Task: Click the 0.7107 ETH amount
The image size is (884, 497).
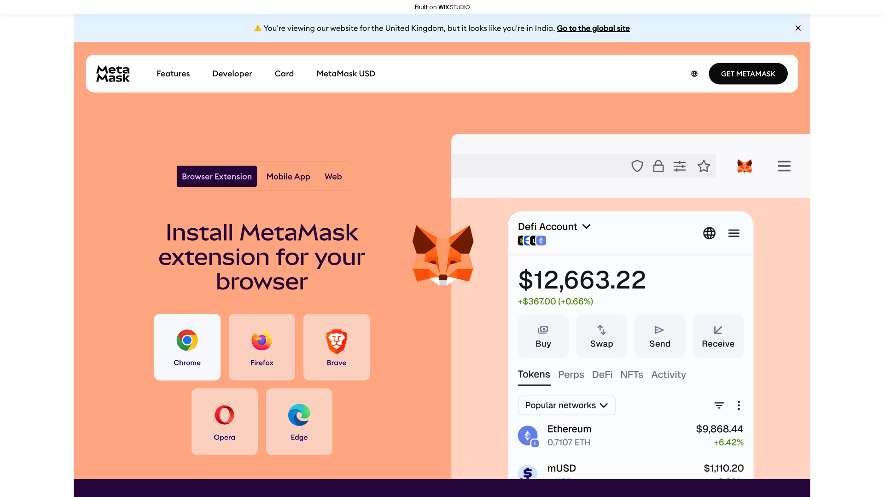Action: (x=569, y=442)
